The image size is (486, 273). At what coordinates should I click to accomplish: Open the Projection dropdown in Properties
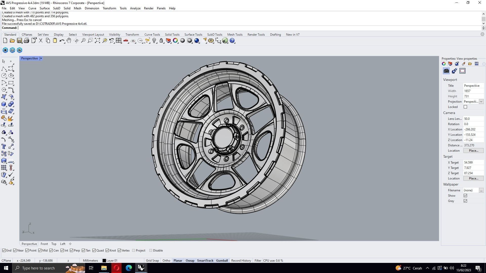point(481,102)
